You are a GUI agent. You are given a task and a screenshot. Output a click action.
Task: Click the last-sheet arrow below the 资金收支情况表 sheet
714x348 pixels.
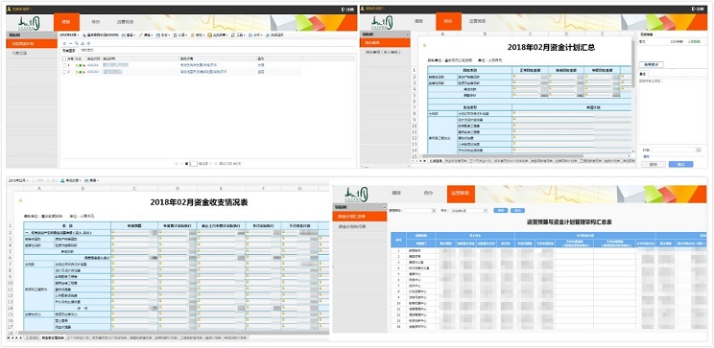pos(20,338)
